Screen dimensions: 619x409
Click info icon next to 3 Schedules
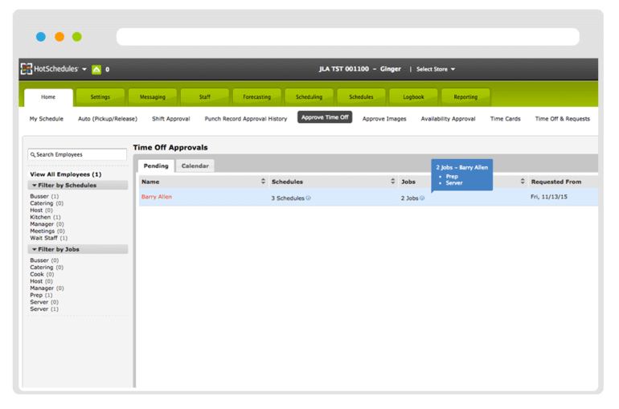click(309, 198)
